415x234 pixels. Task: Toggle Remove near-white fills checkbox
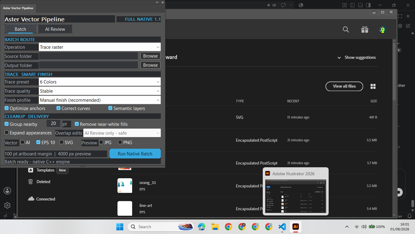[77, 124]
